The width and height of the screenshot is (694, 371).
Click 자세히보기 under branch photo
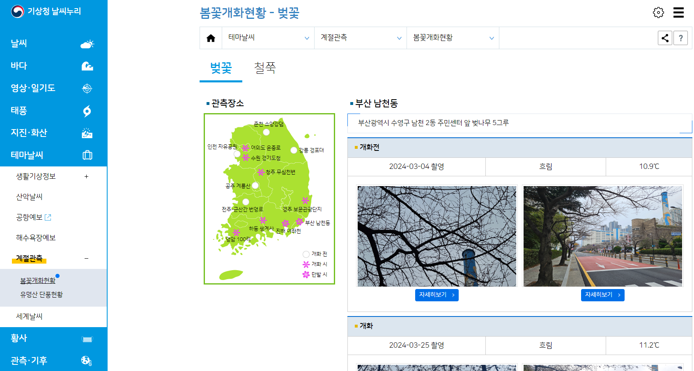(x=437, y=295)
